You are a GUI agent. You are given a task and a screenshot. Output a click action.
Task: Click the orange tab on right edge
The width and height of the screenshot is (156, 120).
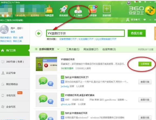click(x=155, y=33)
